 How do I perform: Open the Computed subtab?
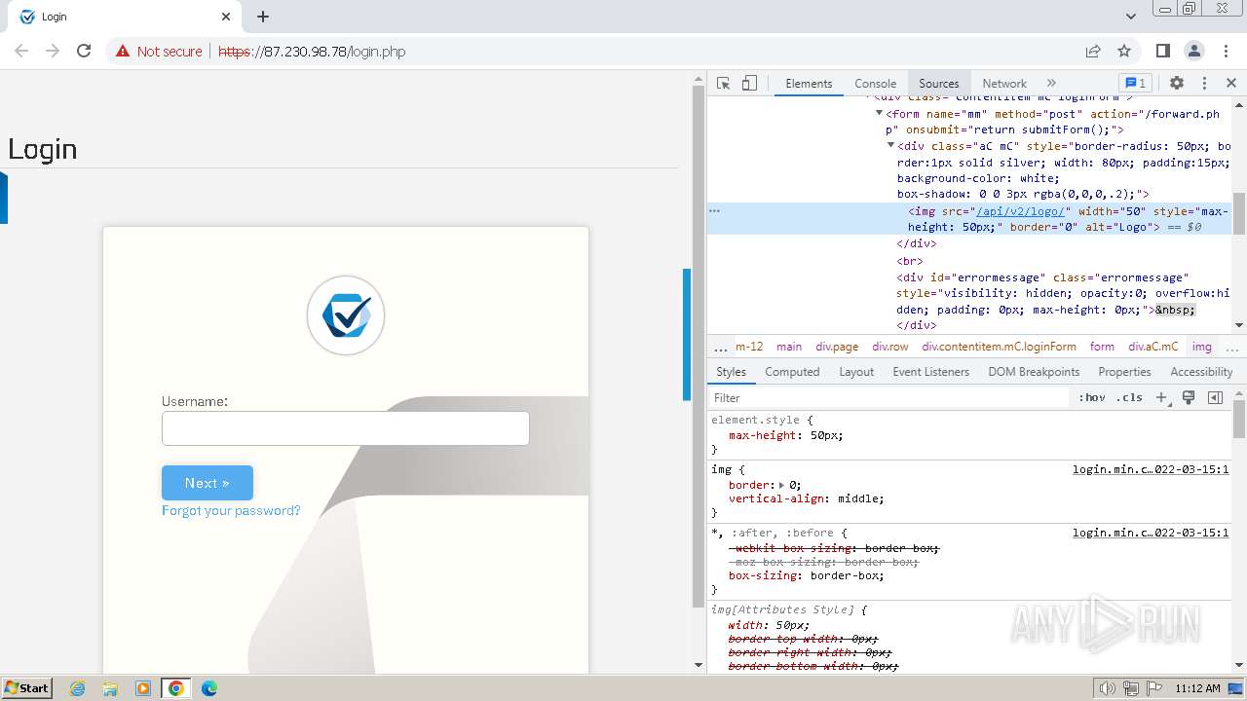point(792,372)
